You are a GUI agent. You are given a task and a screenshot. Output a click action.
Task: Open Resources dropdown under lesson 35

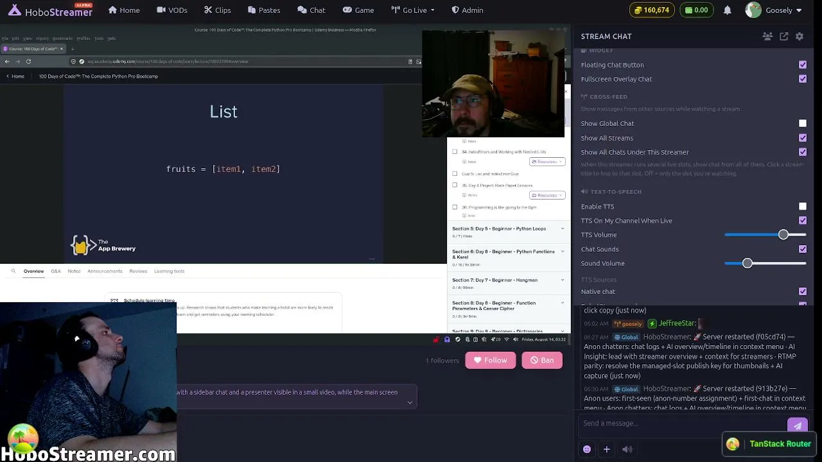coord(547,195)
